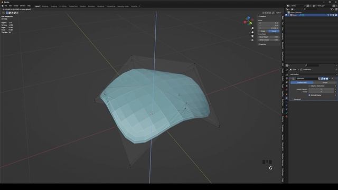Open the modifier extras dropdown arrow
This screenshot has width=338, height=190.
coord(330,79)
